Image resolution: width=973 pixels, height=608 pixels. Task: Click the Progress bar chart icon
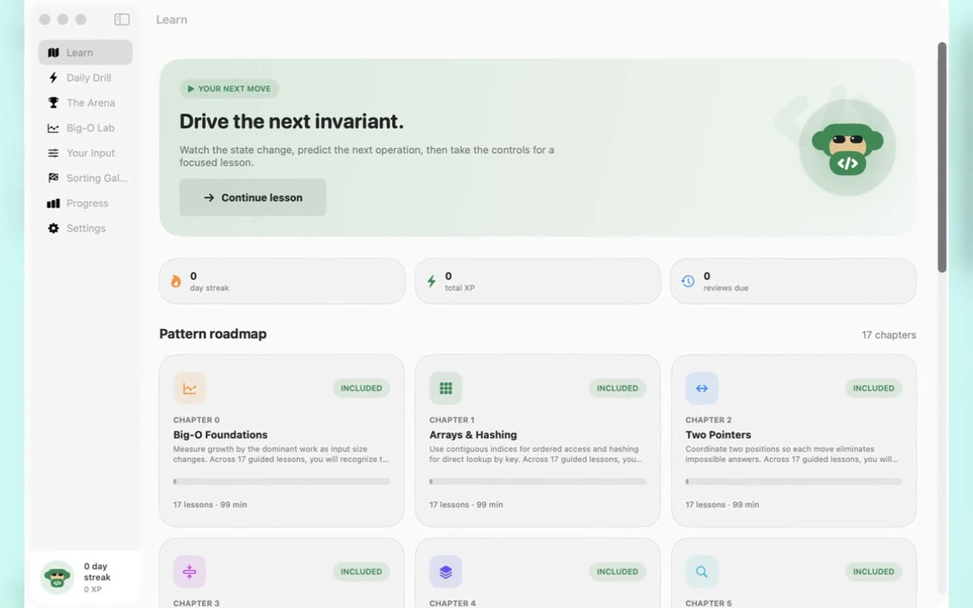(x=54, y=203)
